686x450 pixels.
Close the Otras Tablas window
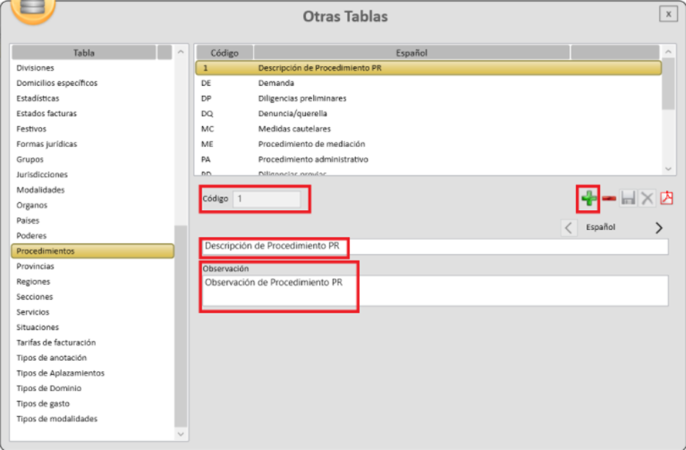[x=667, y=14]
